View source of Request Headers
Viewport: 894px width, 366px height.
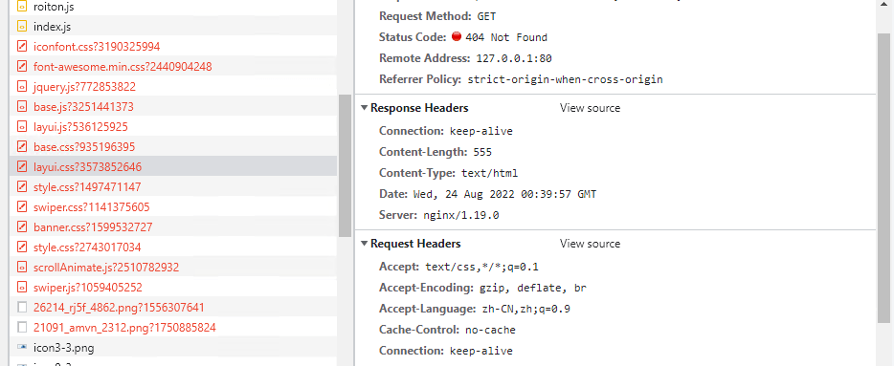(x=590, y=244)
